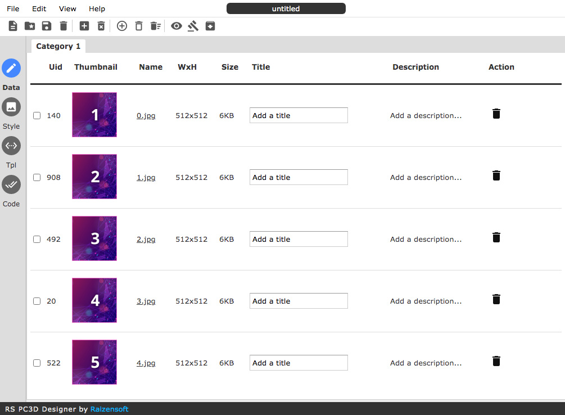The image size is (565, 415).
Task: Click the new file document icon
Action: point(13,26)
